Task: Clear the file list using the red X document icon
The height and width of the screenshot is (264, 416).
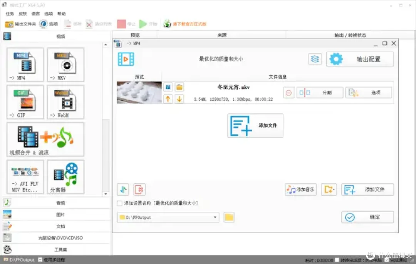Action: 139,189
